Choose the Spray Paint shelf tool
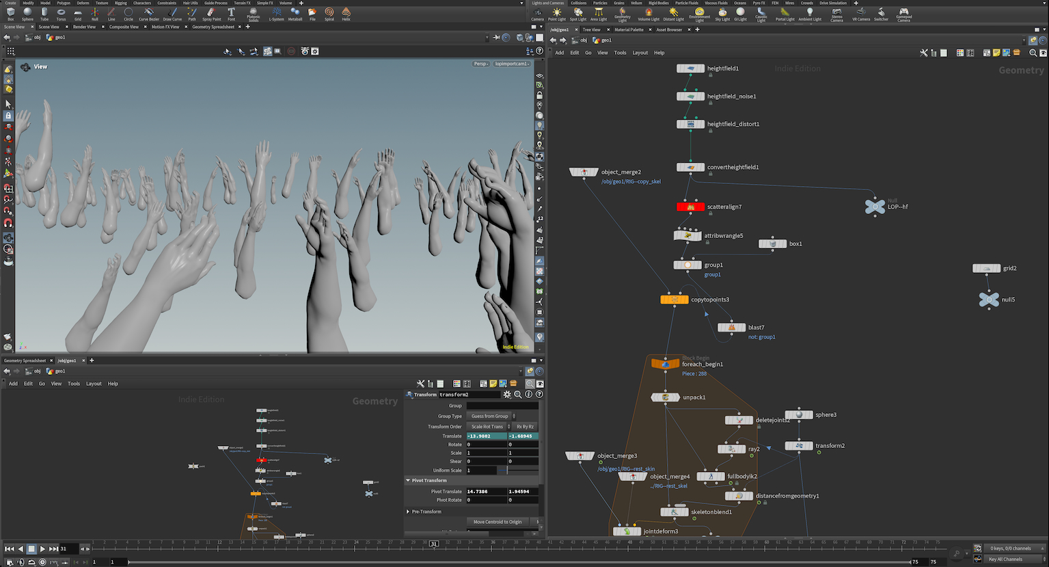The width and height of the screenshot is (1049, 567). [x=211, y=14]
